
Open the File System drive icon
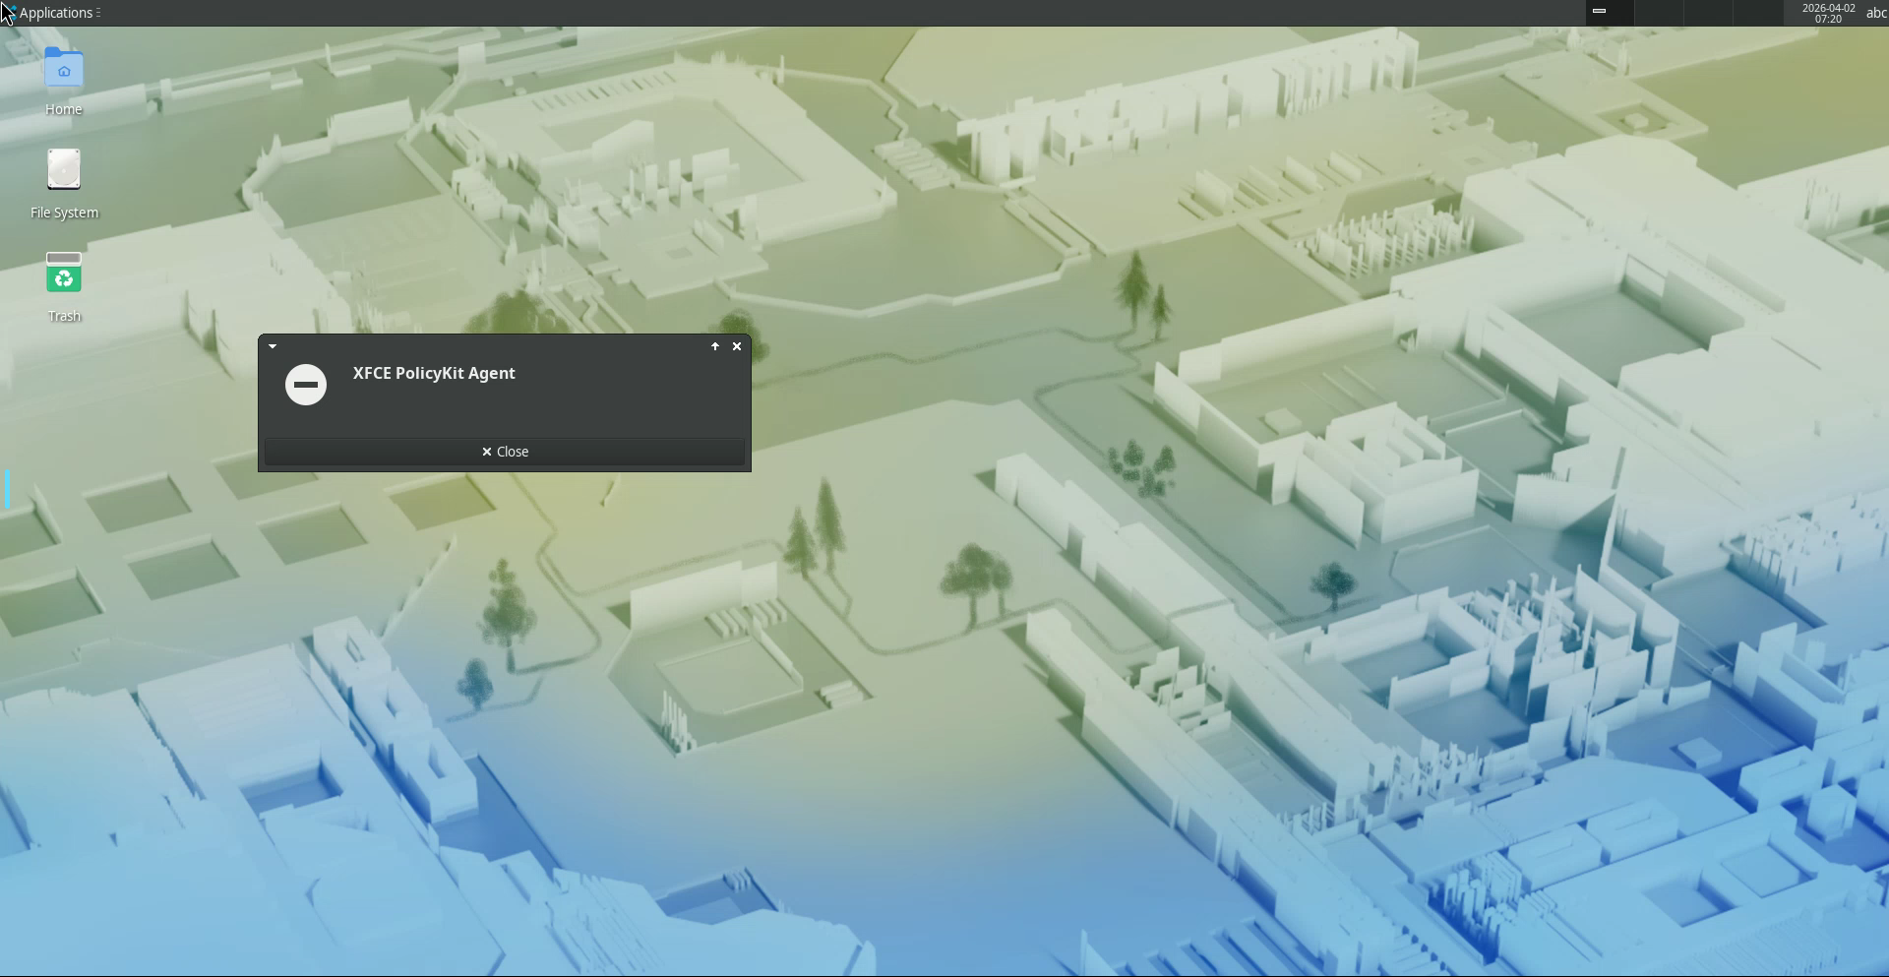coord(64,171)
